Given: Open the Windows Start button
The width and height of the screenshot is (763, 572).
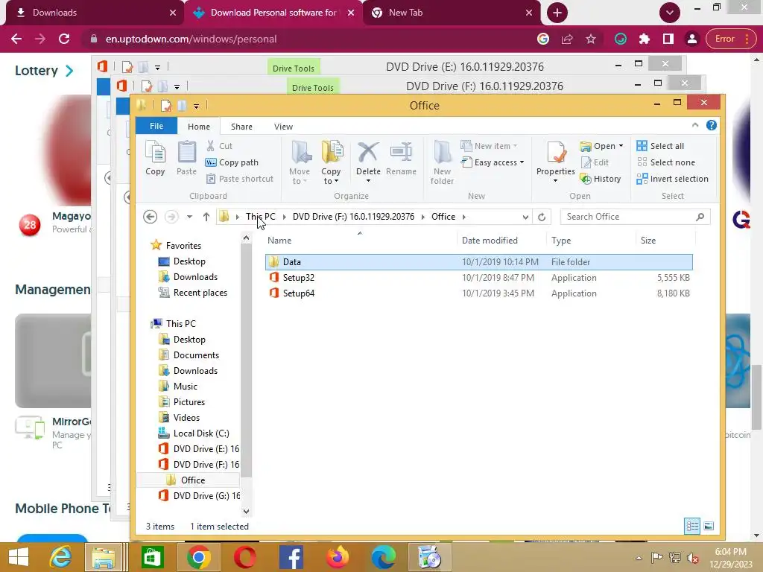Looking at the screenshot, I should 19,557.
